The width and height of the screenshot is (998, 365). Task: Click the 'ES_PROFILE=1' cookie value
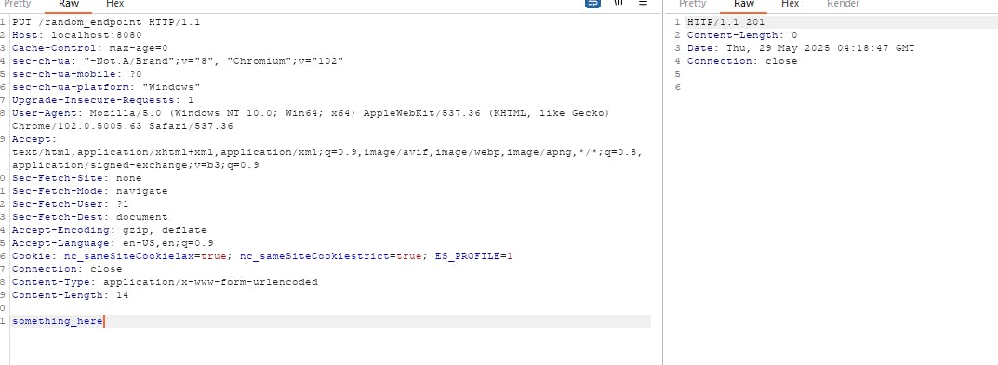(473, 257)
